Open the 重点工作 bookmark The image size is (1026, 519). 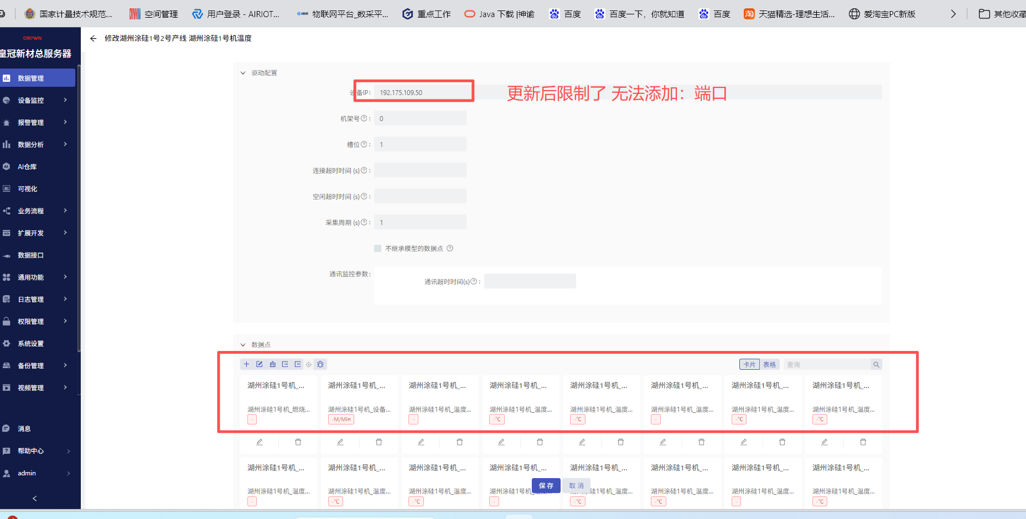pos(427,14)
